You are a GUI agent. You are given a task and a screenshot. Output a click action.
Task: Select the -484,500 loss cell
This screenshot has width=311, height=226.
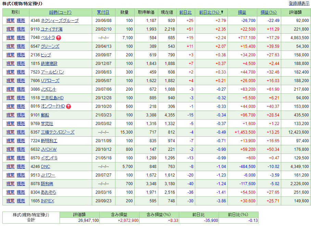point(242,166)
